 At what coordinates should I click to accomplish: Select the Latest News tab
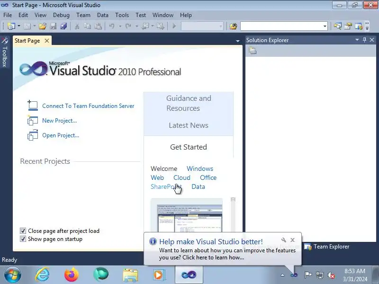point(189,125)
